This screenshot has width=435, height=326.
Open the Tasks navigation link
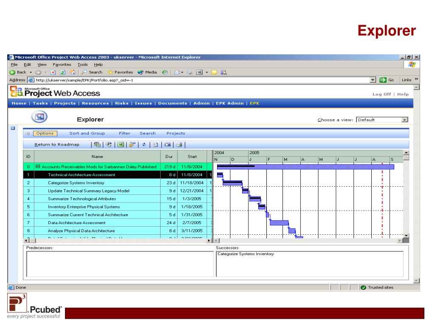tap(40, 103)
